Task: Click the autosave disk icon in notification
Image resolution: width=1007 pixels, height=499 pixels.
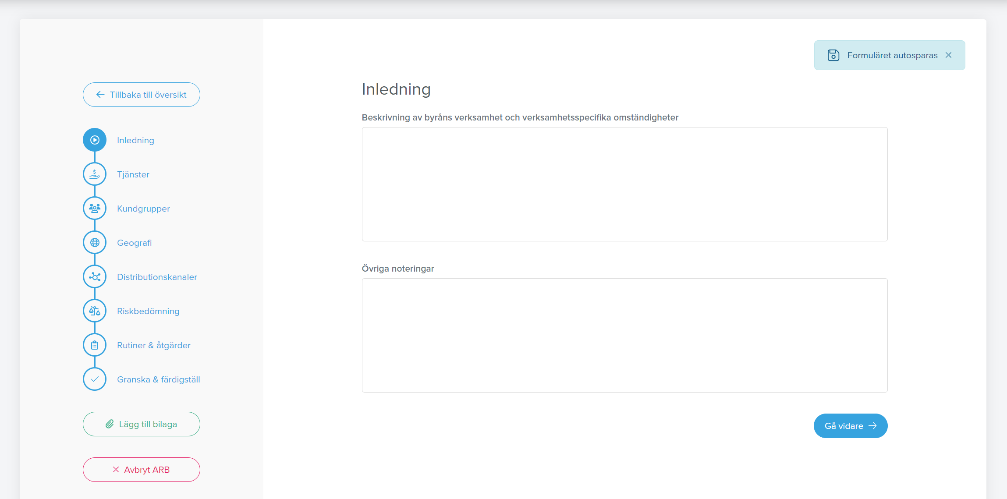Action: pyautogui.click(x=833, y=55)
